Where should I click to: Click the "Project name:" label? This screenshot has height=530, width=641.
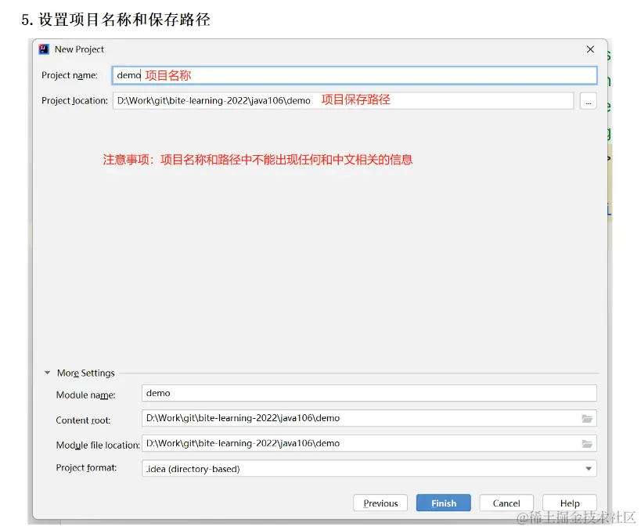click(x=70, y=75)
